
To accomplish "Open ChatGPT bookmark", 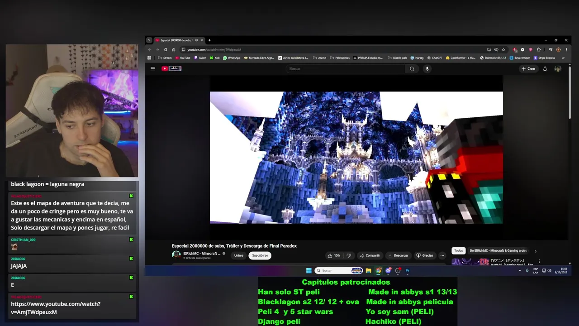I will click(435, 58).
